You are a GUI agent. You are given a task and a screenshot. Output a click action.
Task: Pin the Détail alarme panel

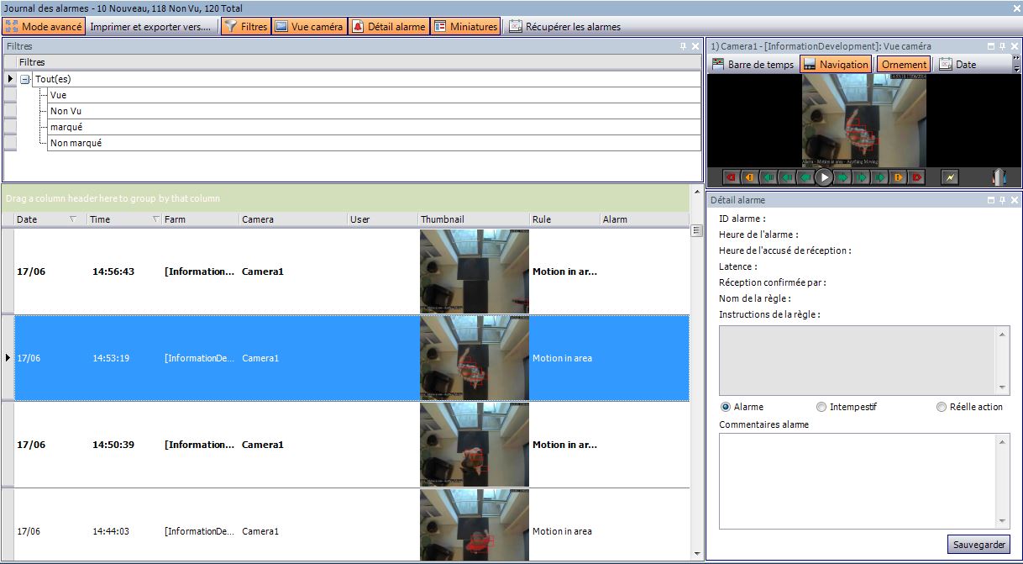[1002, 200]
